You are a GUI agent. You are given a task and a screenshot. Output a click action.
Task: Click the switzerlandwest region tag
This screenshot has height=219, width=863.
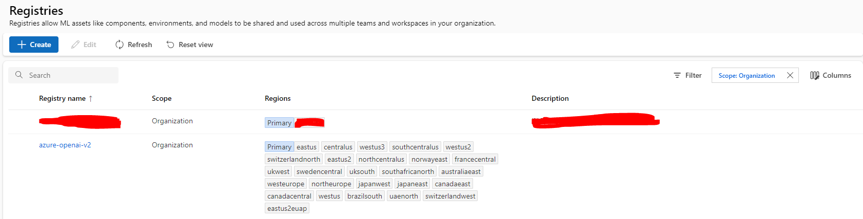pyautogui.click(x=450, y=196)
